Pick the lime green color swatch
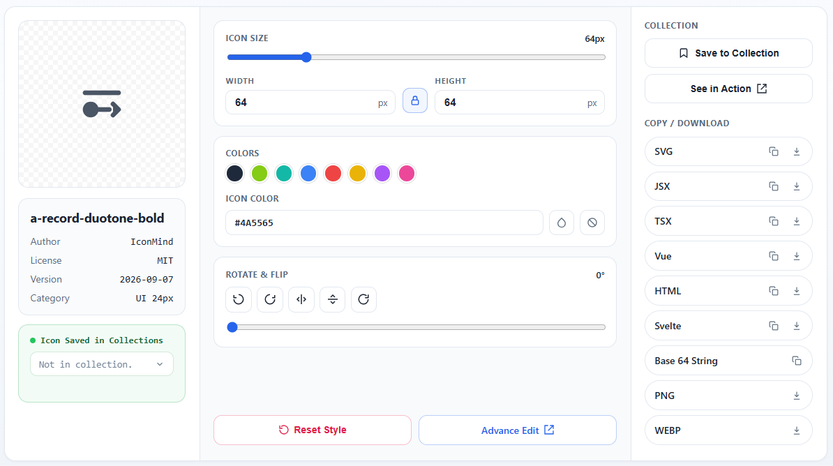Viewport: 833px width, 466px height. (260, 173)
